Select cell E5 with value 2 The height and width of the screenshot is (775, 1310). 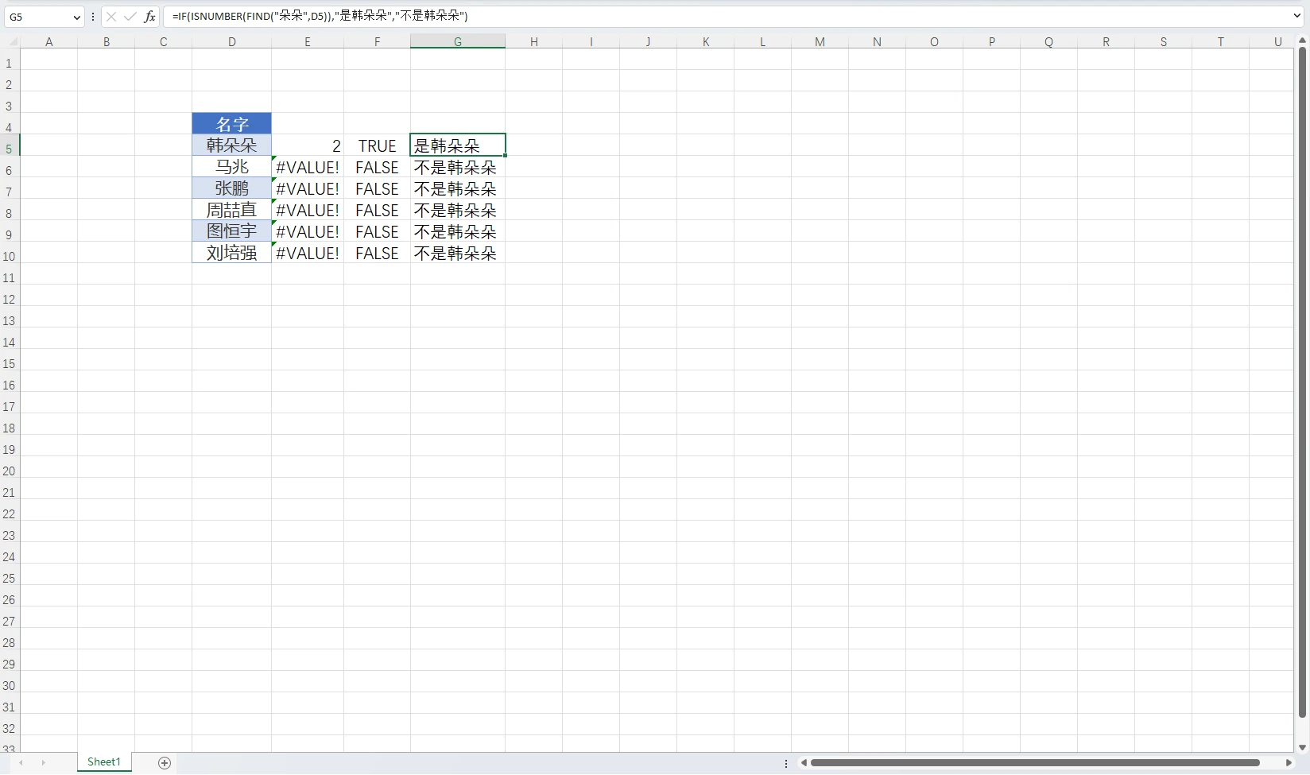coord(308,145)
